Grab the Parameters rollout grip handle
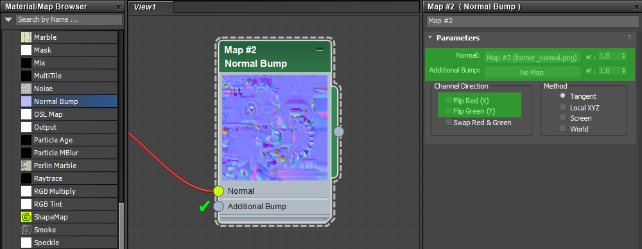This screenshot has width=642, height=249. 629,37
